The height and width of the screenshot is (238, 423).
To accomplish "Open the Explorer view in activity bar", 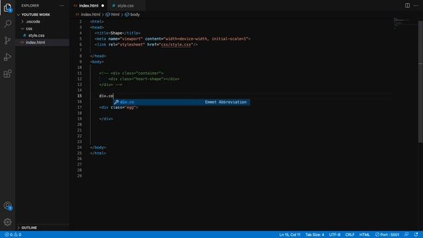I will coord(7,7).
